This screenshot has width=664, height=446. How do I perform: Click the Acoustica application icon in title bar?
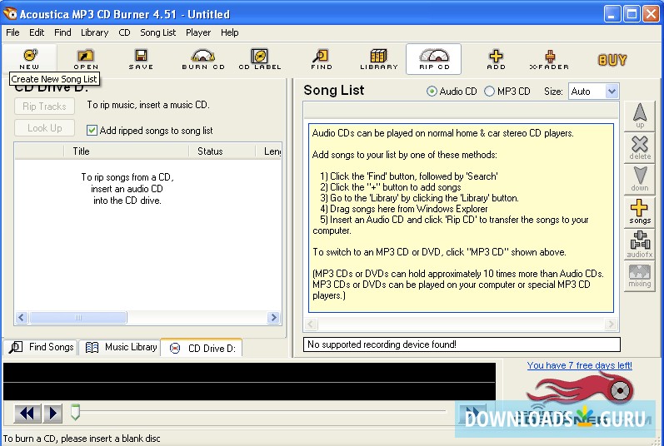[10, 13]
